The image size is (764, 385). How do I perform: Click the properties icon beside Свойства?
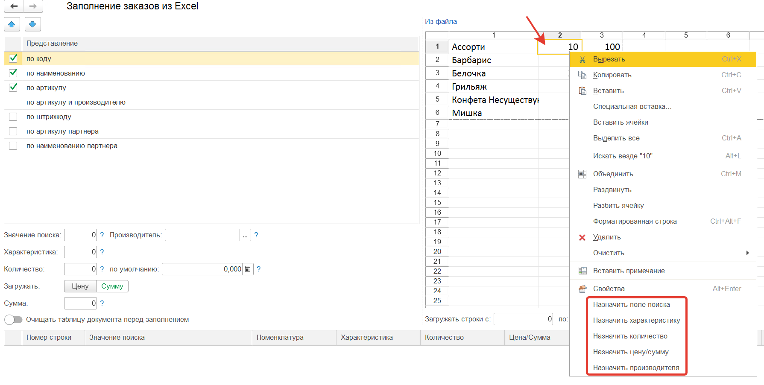pyautogui.click(x=582, y=289)
